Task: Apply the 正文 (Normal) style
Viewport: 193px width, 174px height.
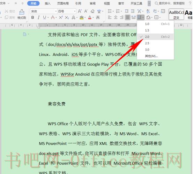Action: click(176, 14)
